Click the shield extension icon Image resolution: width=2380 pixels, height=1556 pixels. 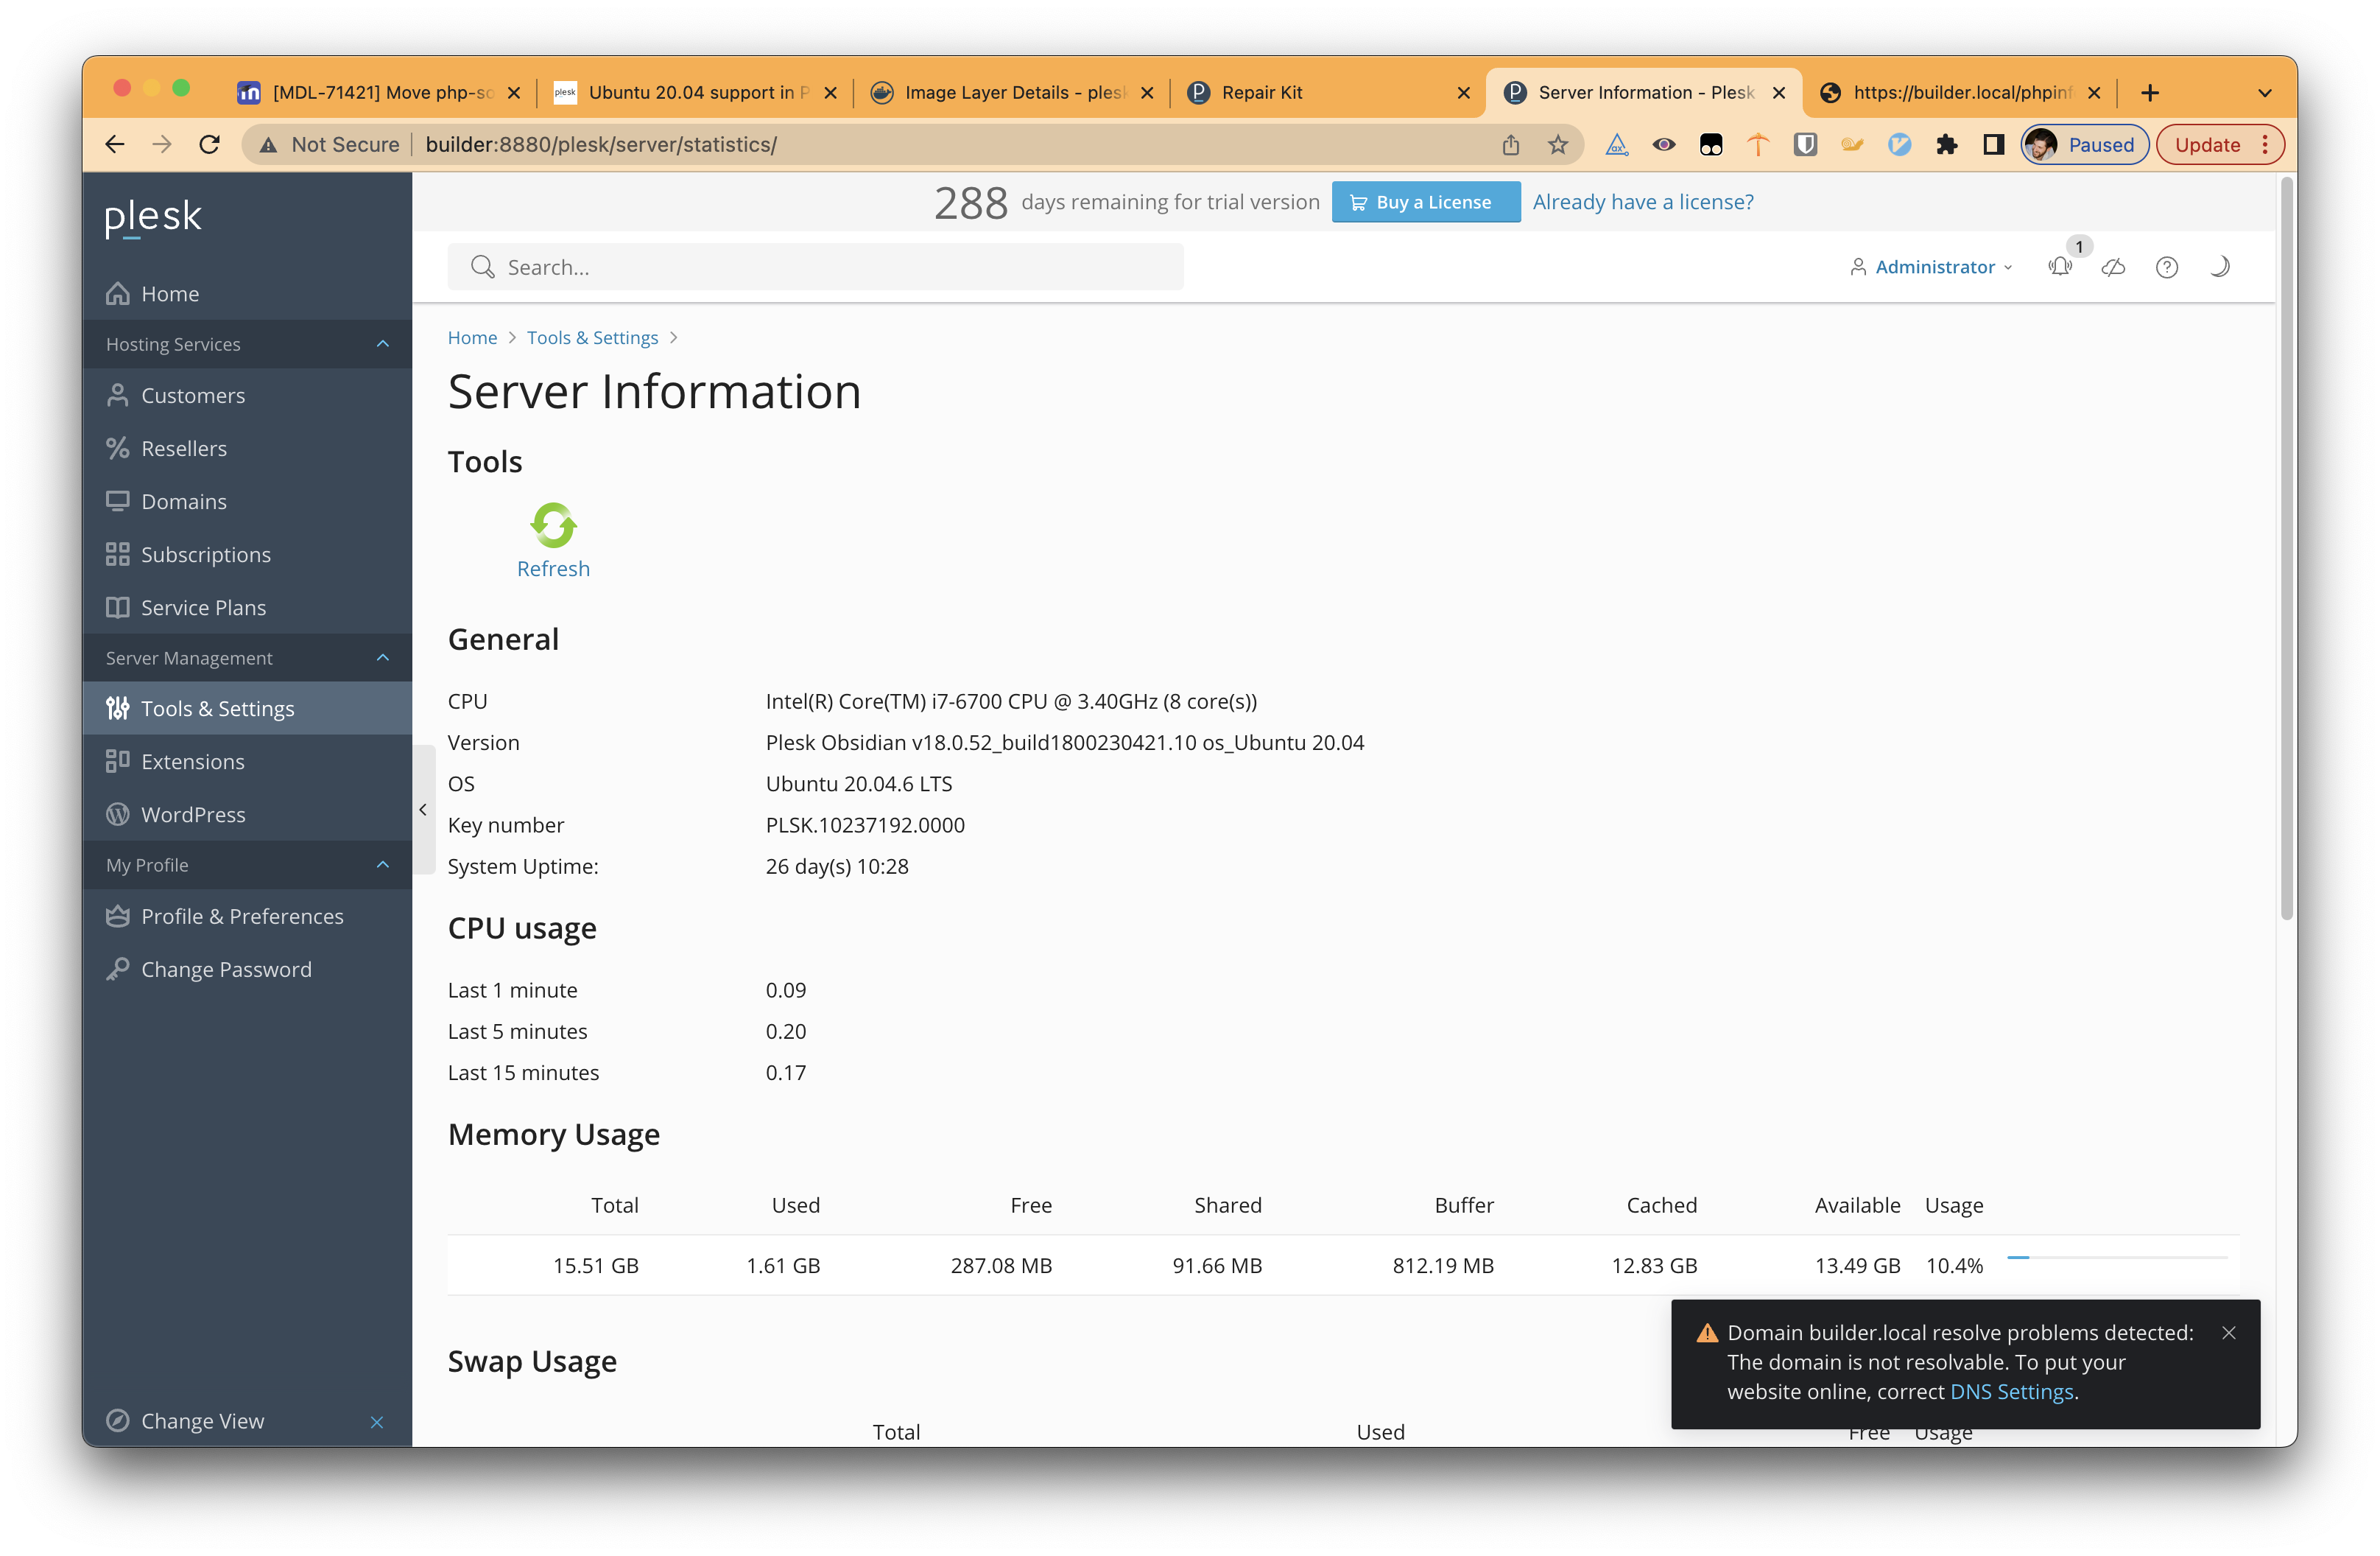click(1805, 145)
